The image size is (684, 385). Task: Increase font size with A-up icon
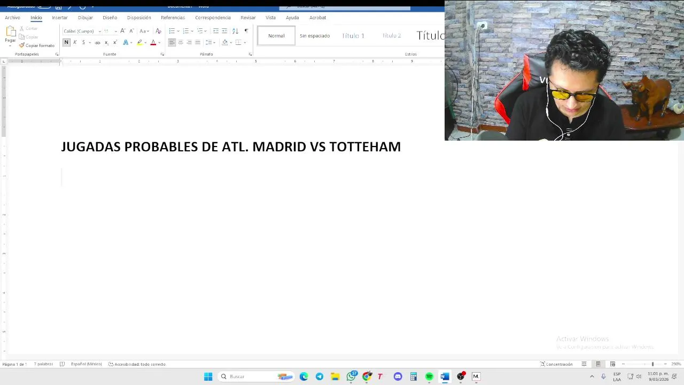click(x=122, y=31)
